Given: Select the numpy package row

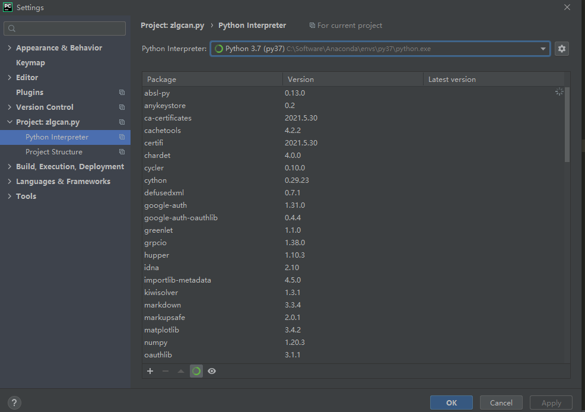Looking at the screenshot, I should point(353,342).
